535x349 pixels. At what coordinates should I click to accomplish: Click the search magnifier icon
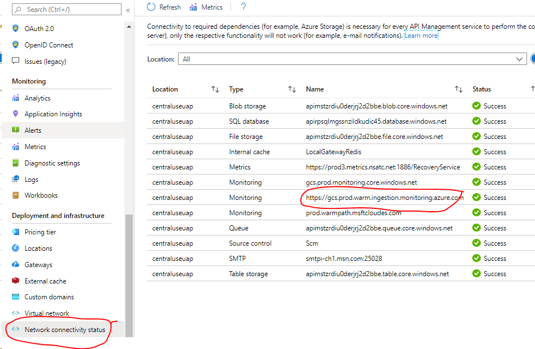(x=19, y=10)
